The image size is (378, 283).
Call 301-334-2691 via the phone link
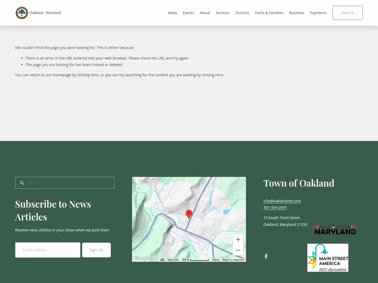tap(275, 207)
